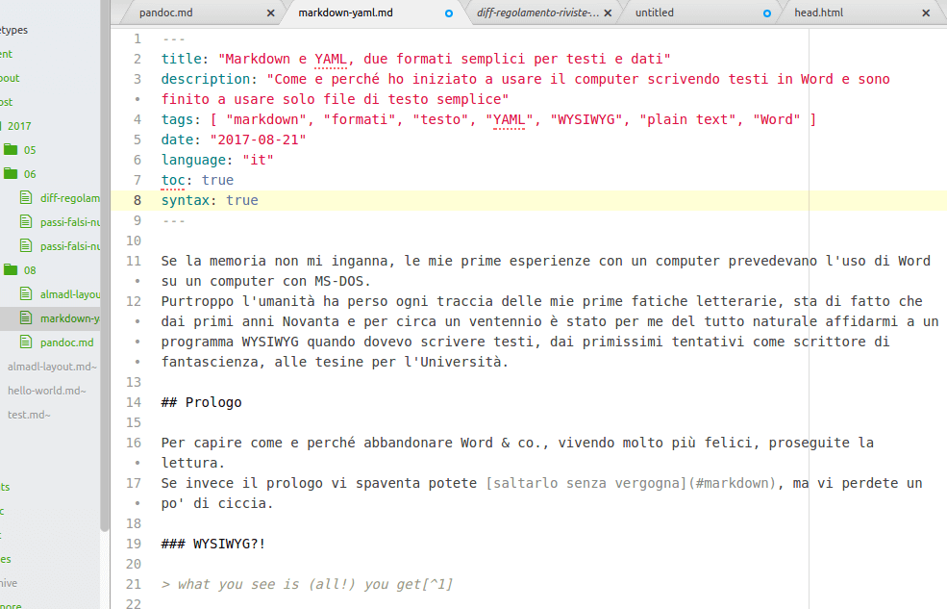Open test.md~ in the sidebar
Screen dimensions: 947x609
[30, 415]
